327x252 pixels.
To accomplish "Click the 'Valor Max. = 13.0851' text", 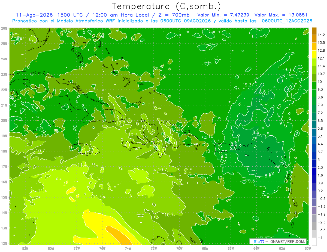I will point(281,15).
